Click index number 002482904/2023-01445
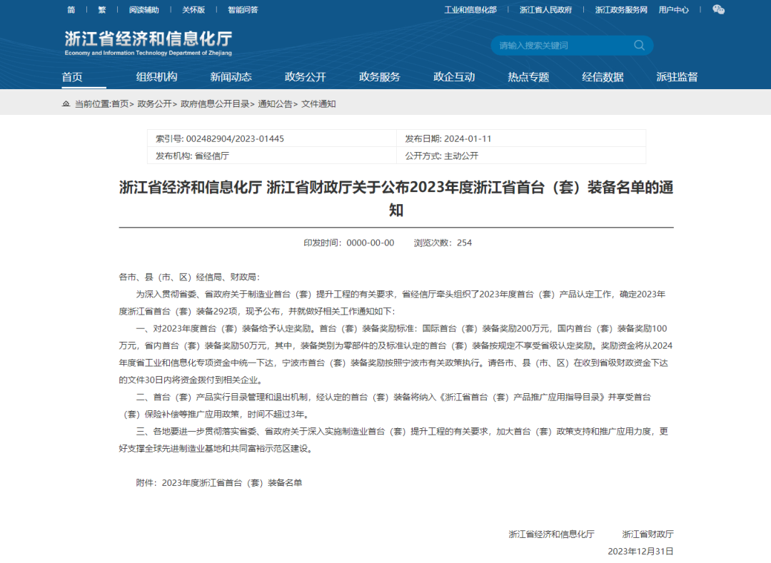 pyautogui.click(x=235, y=138)
